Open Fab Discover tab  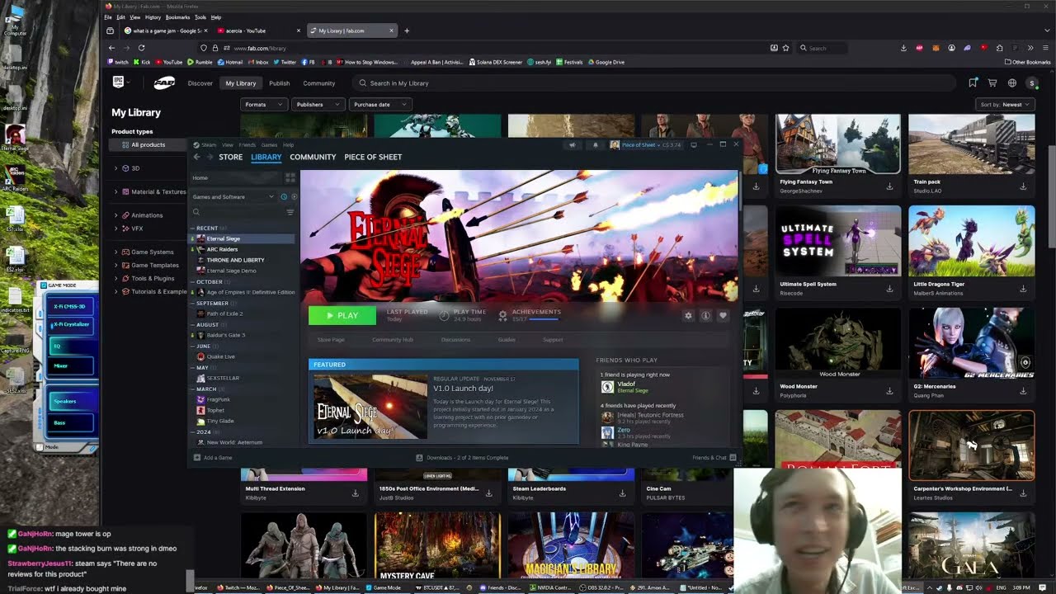[x=200, y=83]
